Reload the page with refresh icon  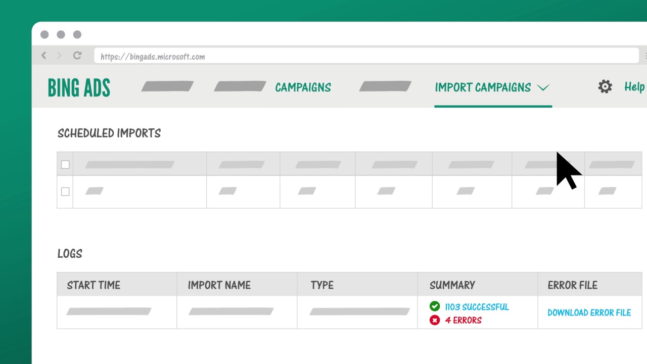click(77, 56)
